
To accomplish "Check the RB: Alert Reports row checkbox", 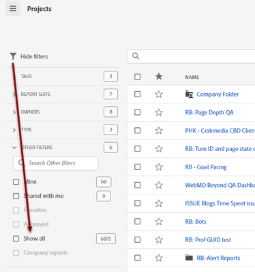I will (138, 258).
